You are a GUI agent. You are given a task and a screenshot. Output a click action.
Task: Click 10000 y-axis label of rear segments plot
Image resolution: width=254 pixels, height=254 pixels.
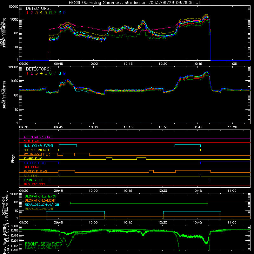[13, 67]
